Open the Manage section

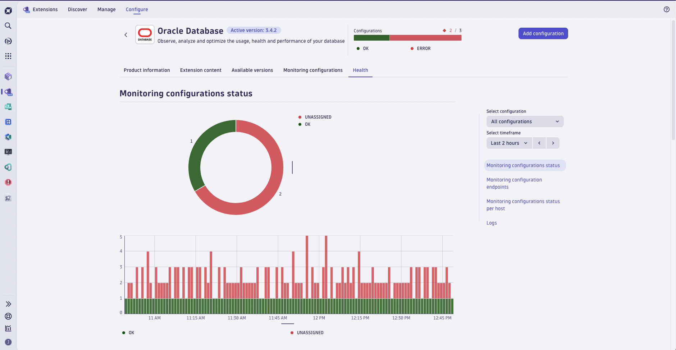[106, 10]
